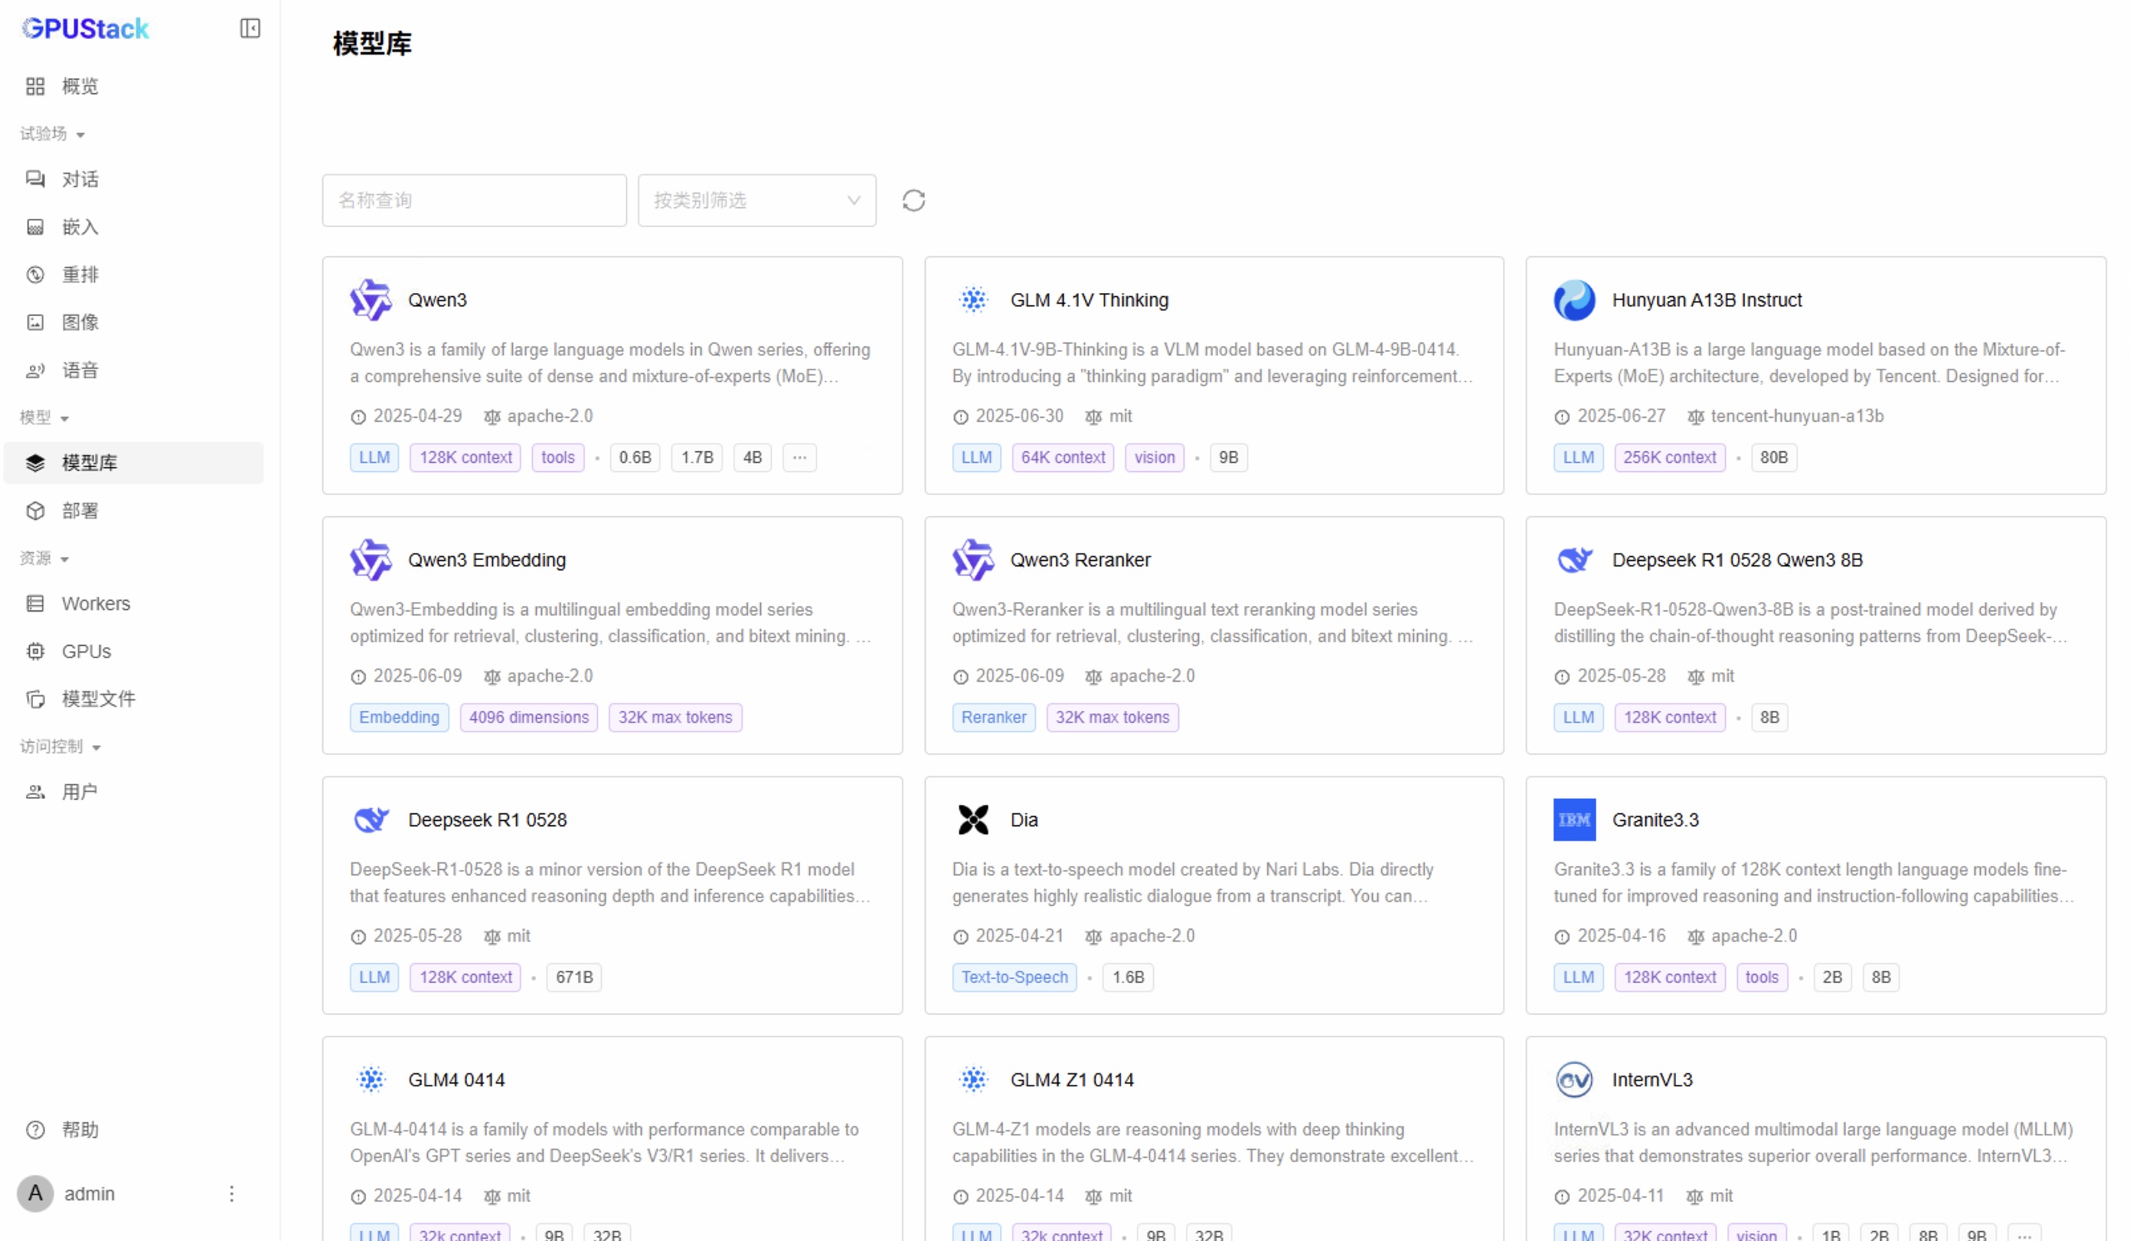The height and width of the screenshot is (1241, 2130).
Task: Click the Dia model logo icon
Action: (973, 819)
